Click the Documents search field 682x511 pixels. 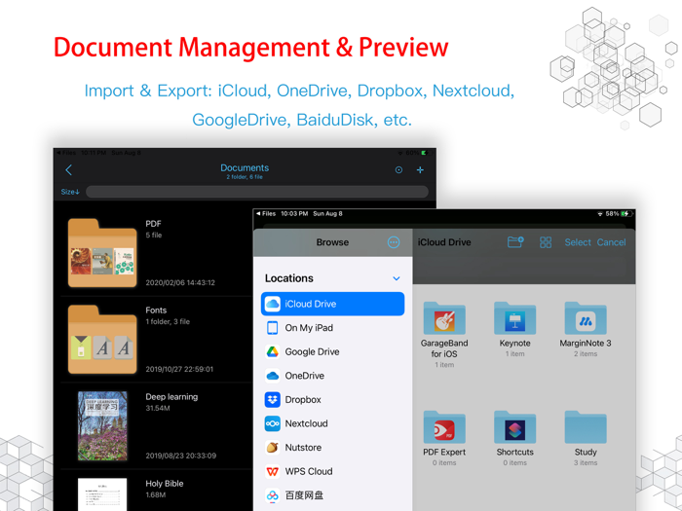pyautogui.click(x=257, y=192)
